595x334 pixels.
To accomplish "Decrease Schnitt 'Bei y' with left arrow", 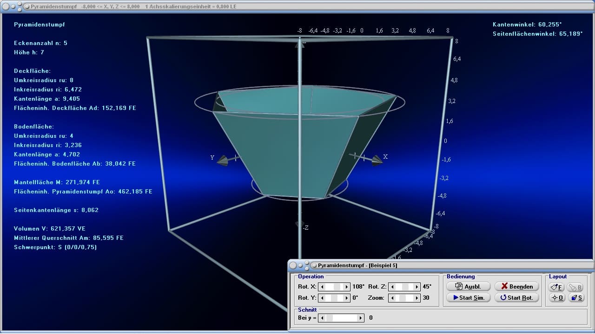I will 322,318.
